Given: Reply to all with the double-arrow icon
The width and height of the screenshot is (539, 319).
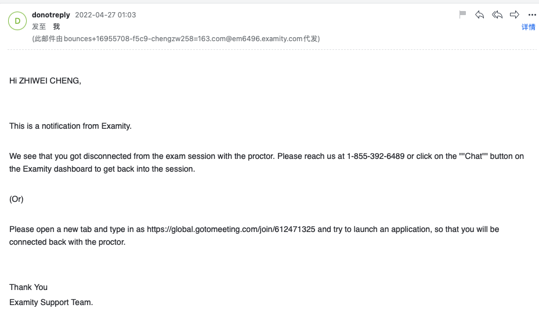Looking at the screenshot, I should pos(497,14).
